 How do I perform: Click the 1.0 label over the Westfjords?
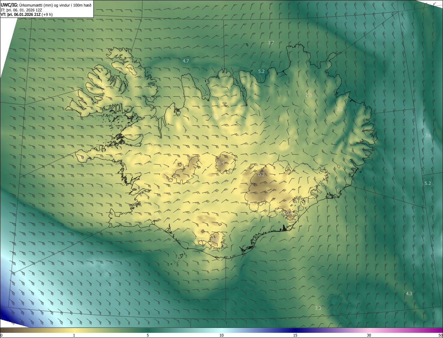coord(103,85)
